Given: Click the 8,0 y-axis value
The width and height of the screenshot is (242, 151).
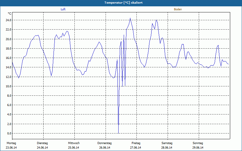Looking at the screenshot, I should pos(10,96).
